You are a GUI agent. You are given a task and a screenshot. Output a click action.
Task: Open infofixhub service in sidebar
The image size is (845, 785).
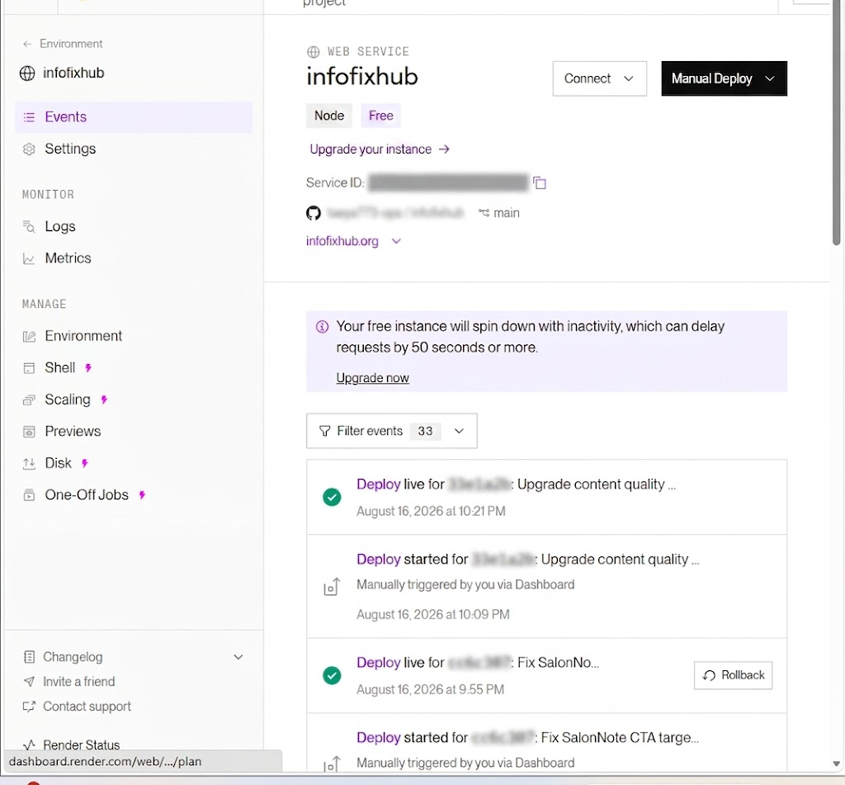tap(62, 73)
